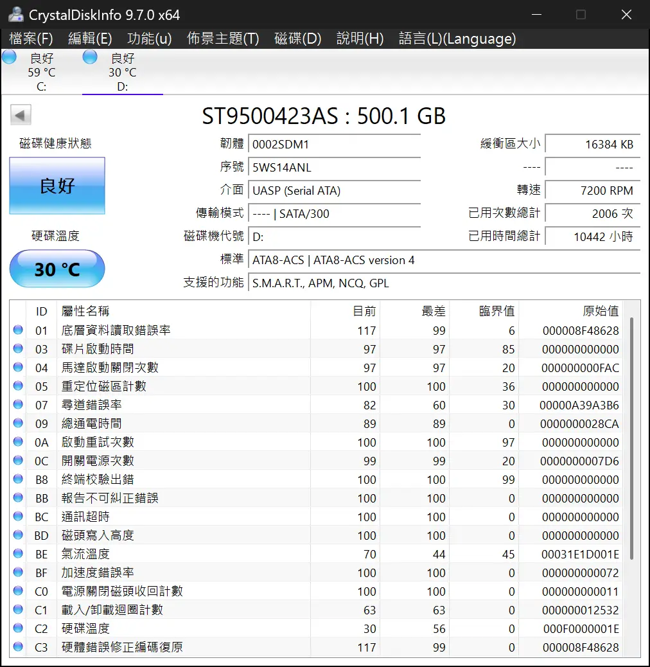Click status dot of attribute BE row
650x667 pixels.
(x=18, y=553)
